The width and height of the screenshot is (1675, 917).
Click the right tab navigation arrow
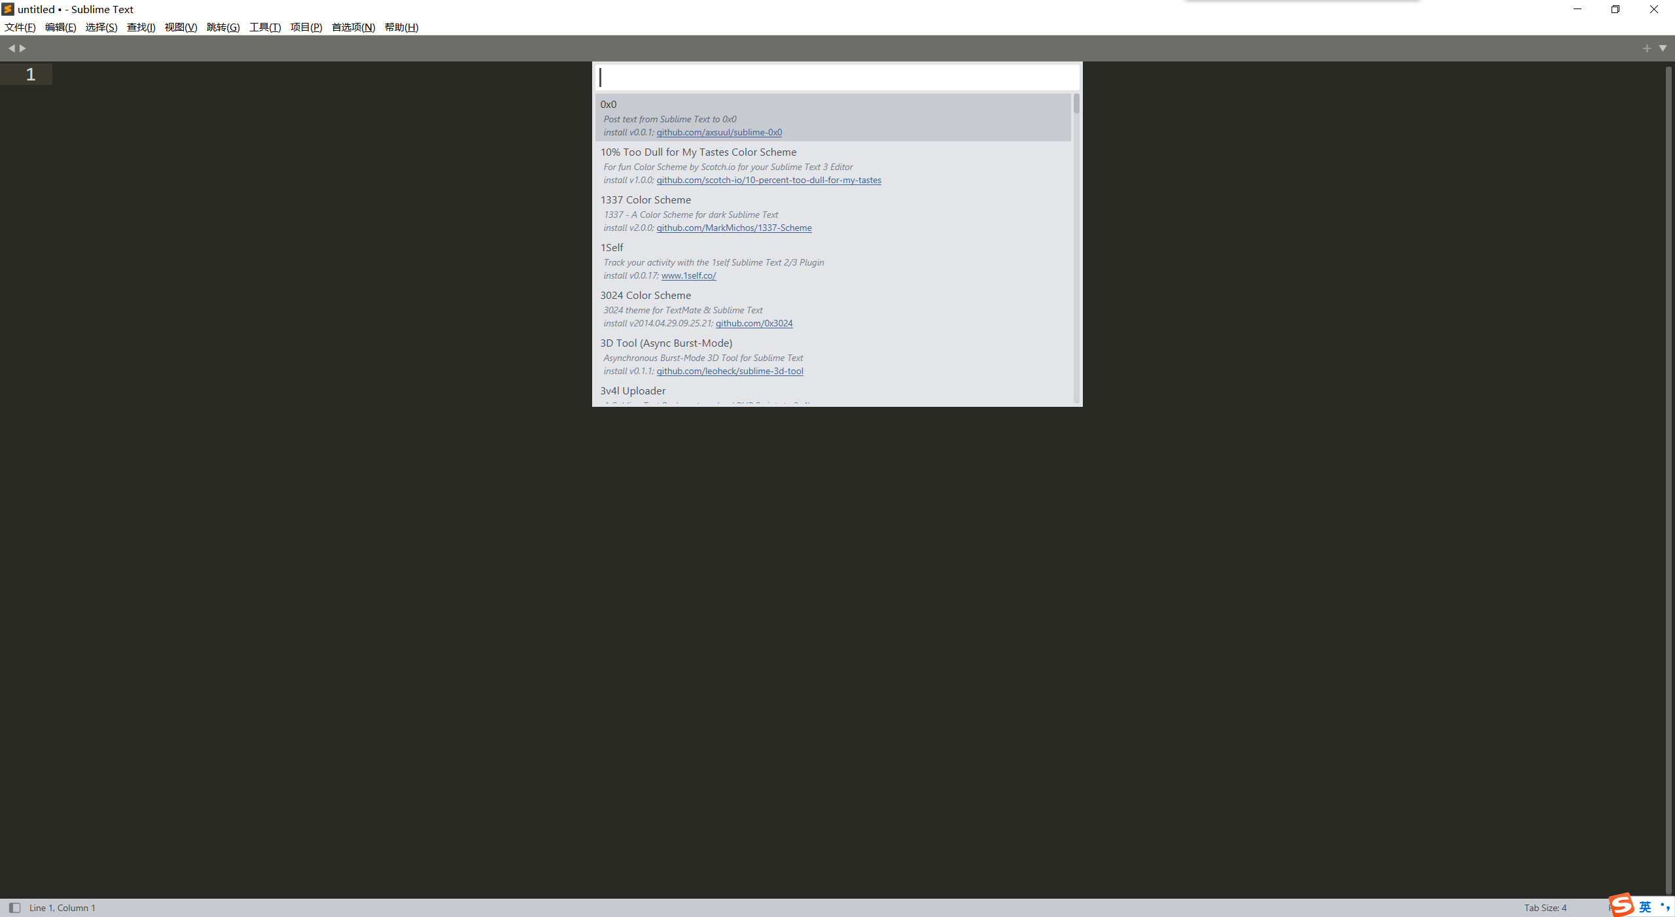pyautogui.click(x=23, y=48)
